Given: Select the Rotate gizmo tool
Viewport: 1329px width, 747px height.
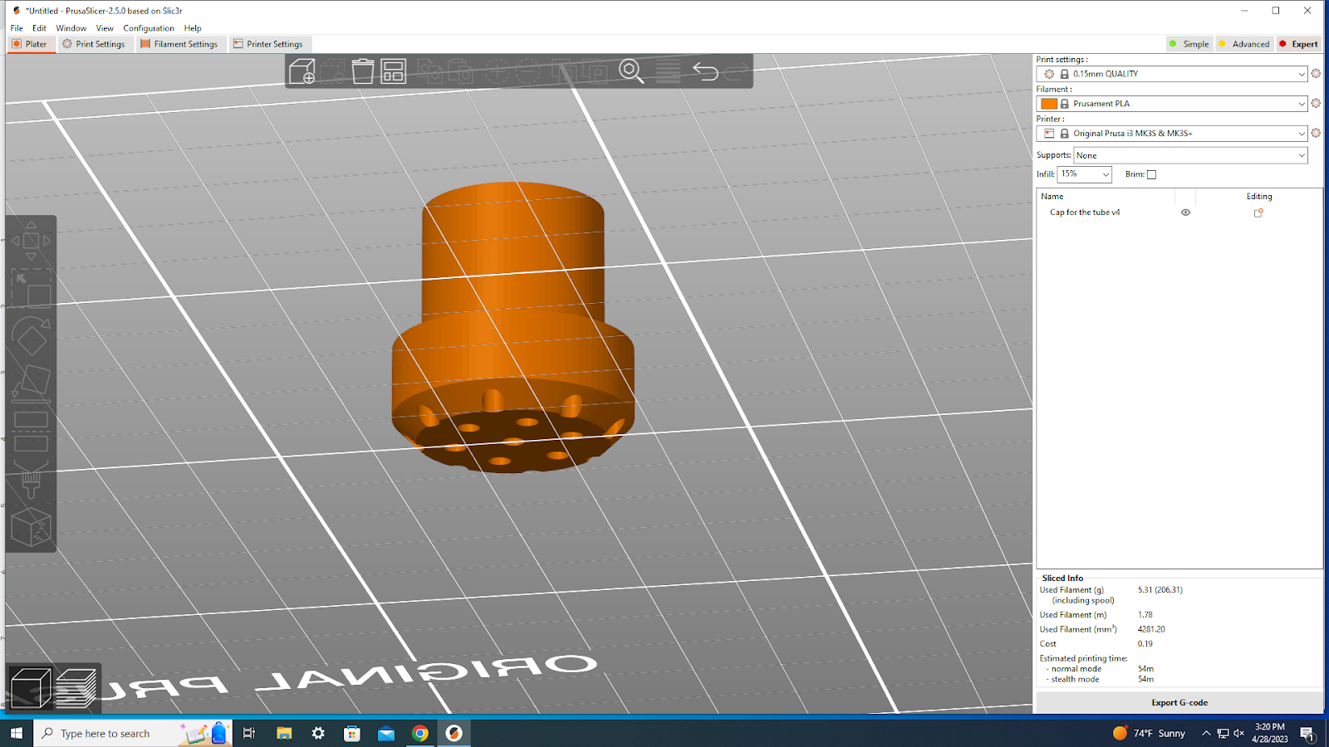Looking at the screenshot, I should pyautogui.click(x=31, y=336).
